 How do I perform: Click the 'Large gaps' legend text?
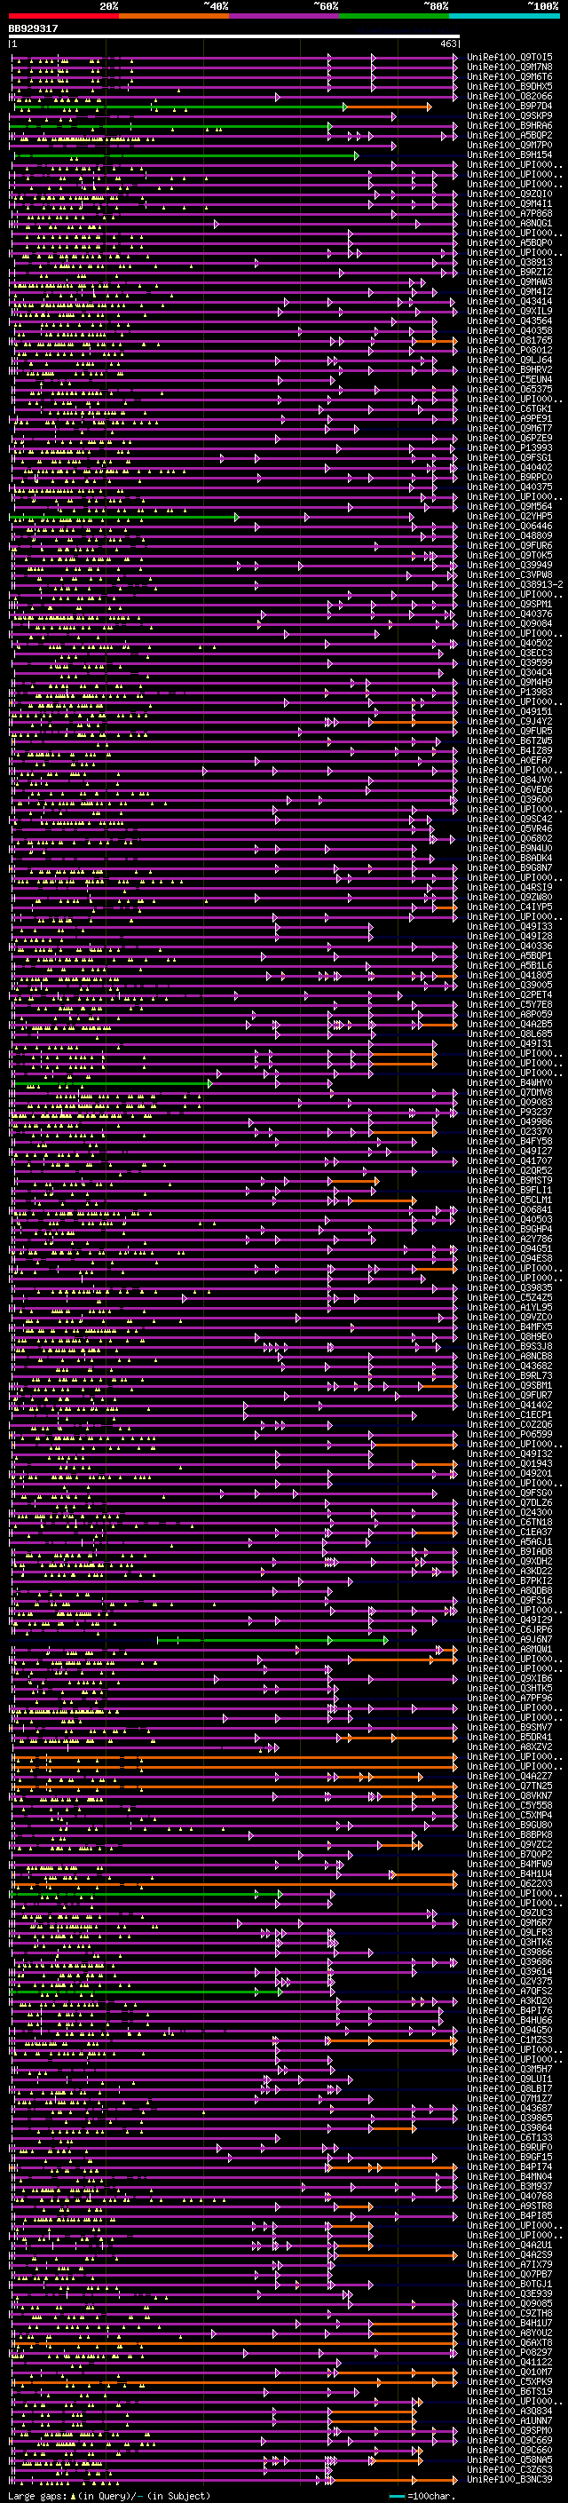tap(37, 2495)
